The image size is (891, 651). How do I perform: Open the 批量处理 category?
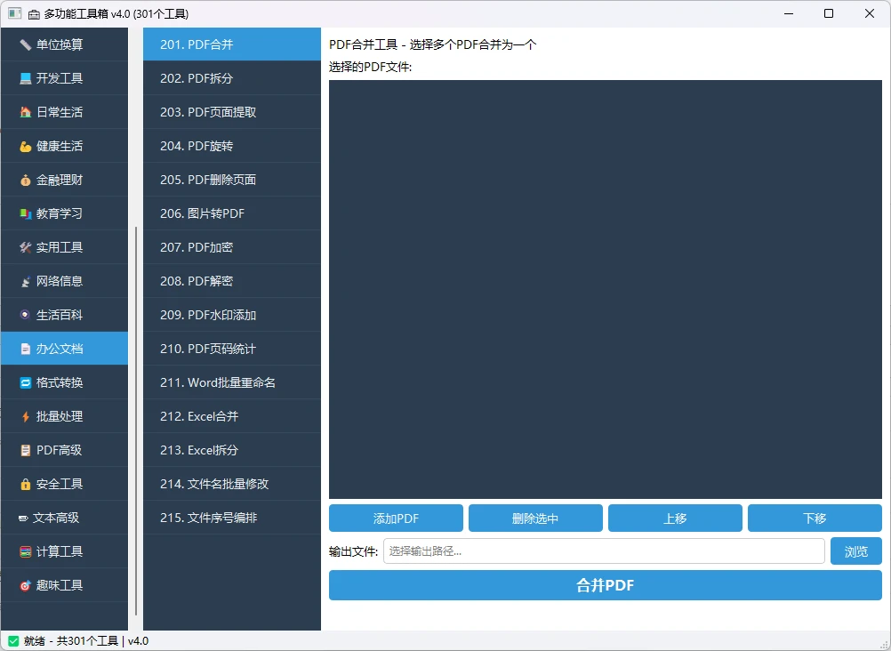click(64, 416)
